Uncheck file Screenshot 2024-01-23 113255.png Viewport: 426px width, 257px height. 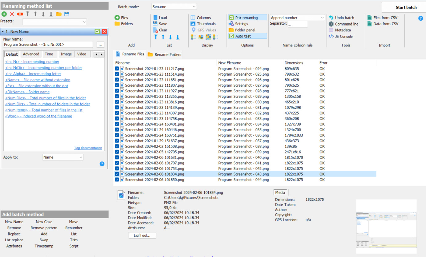click(x=117, y=96)
